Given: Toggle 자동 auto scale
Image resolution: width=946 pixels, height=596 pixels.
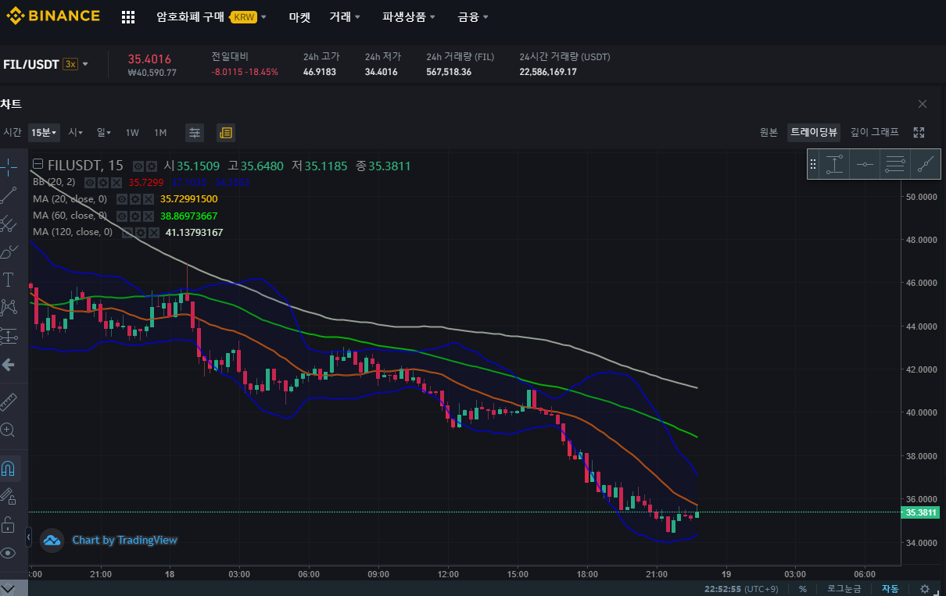Looking at the screenshot, I should [x=890, y=589].
